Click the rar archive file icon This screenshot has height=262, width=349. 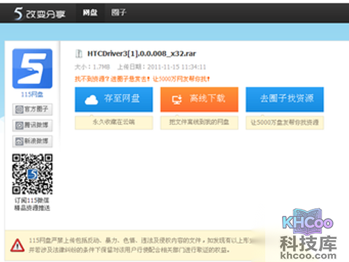click(79, 54)
